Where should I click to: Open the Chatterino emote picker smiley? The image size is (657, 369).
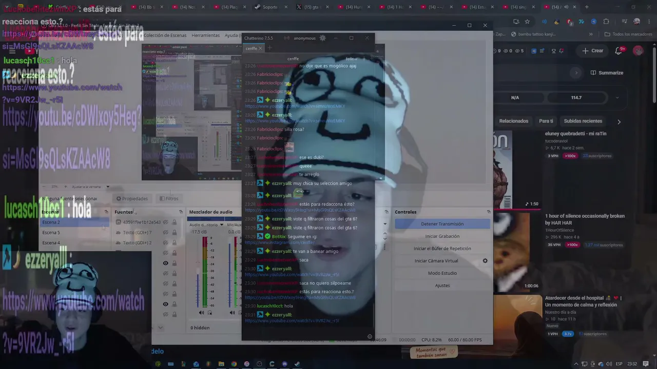click(370, 337)
